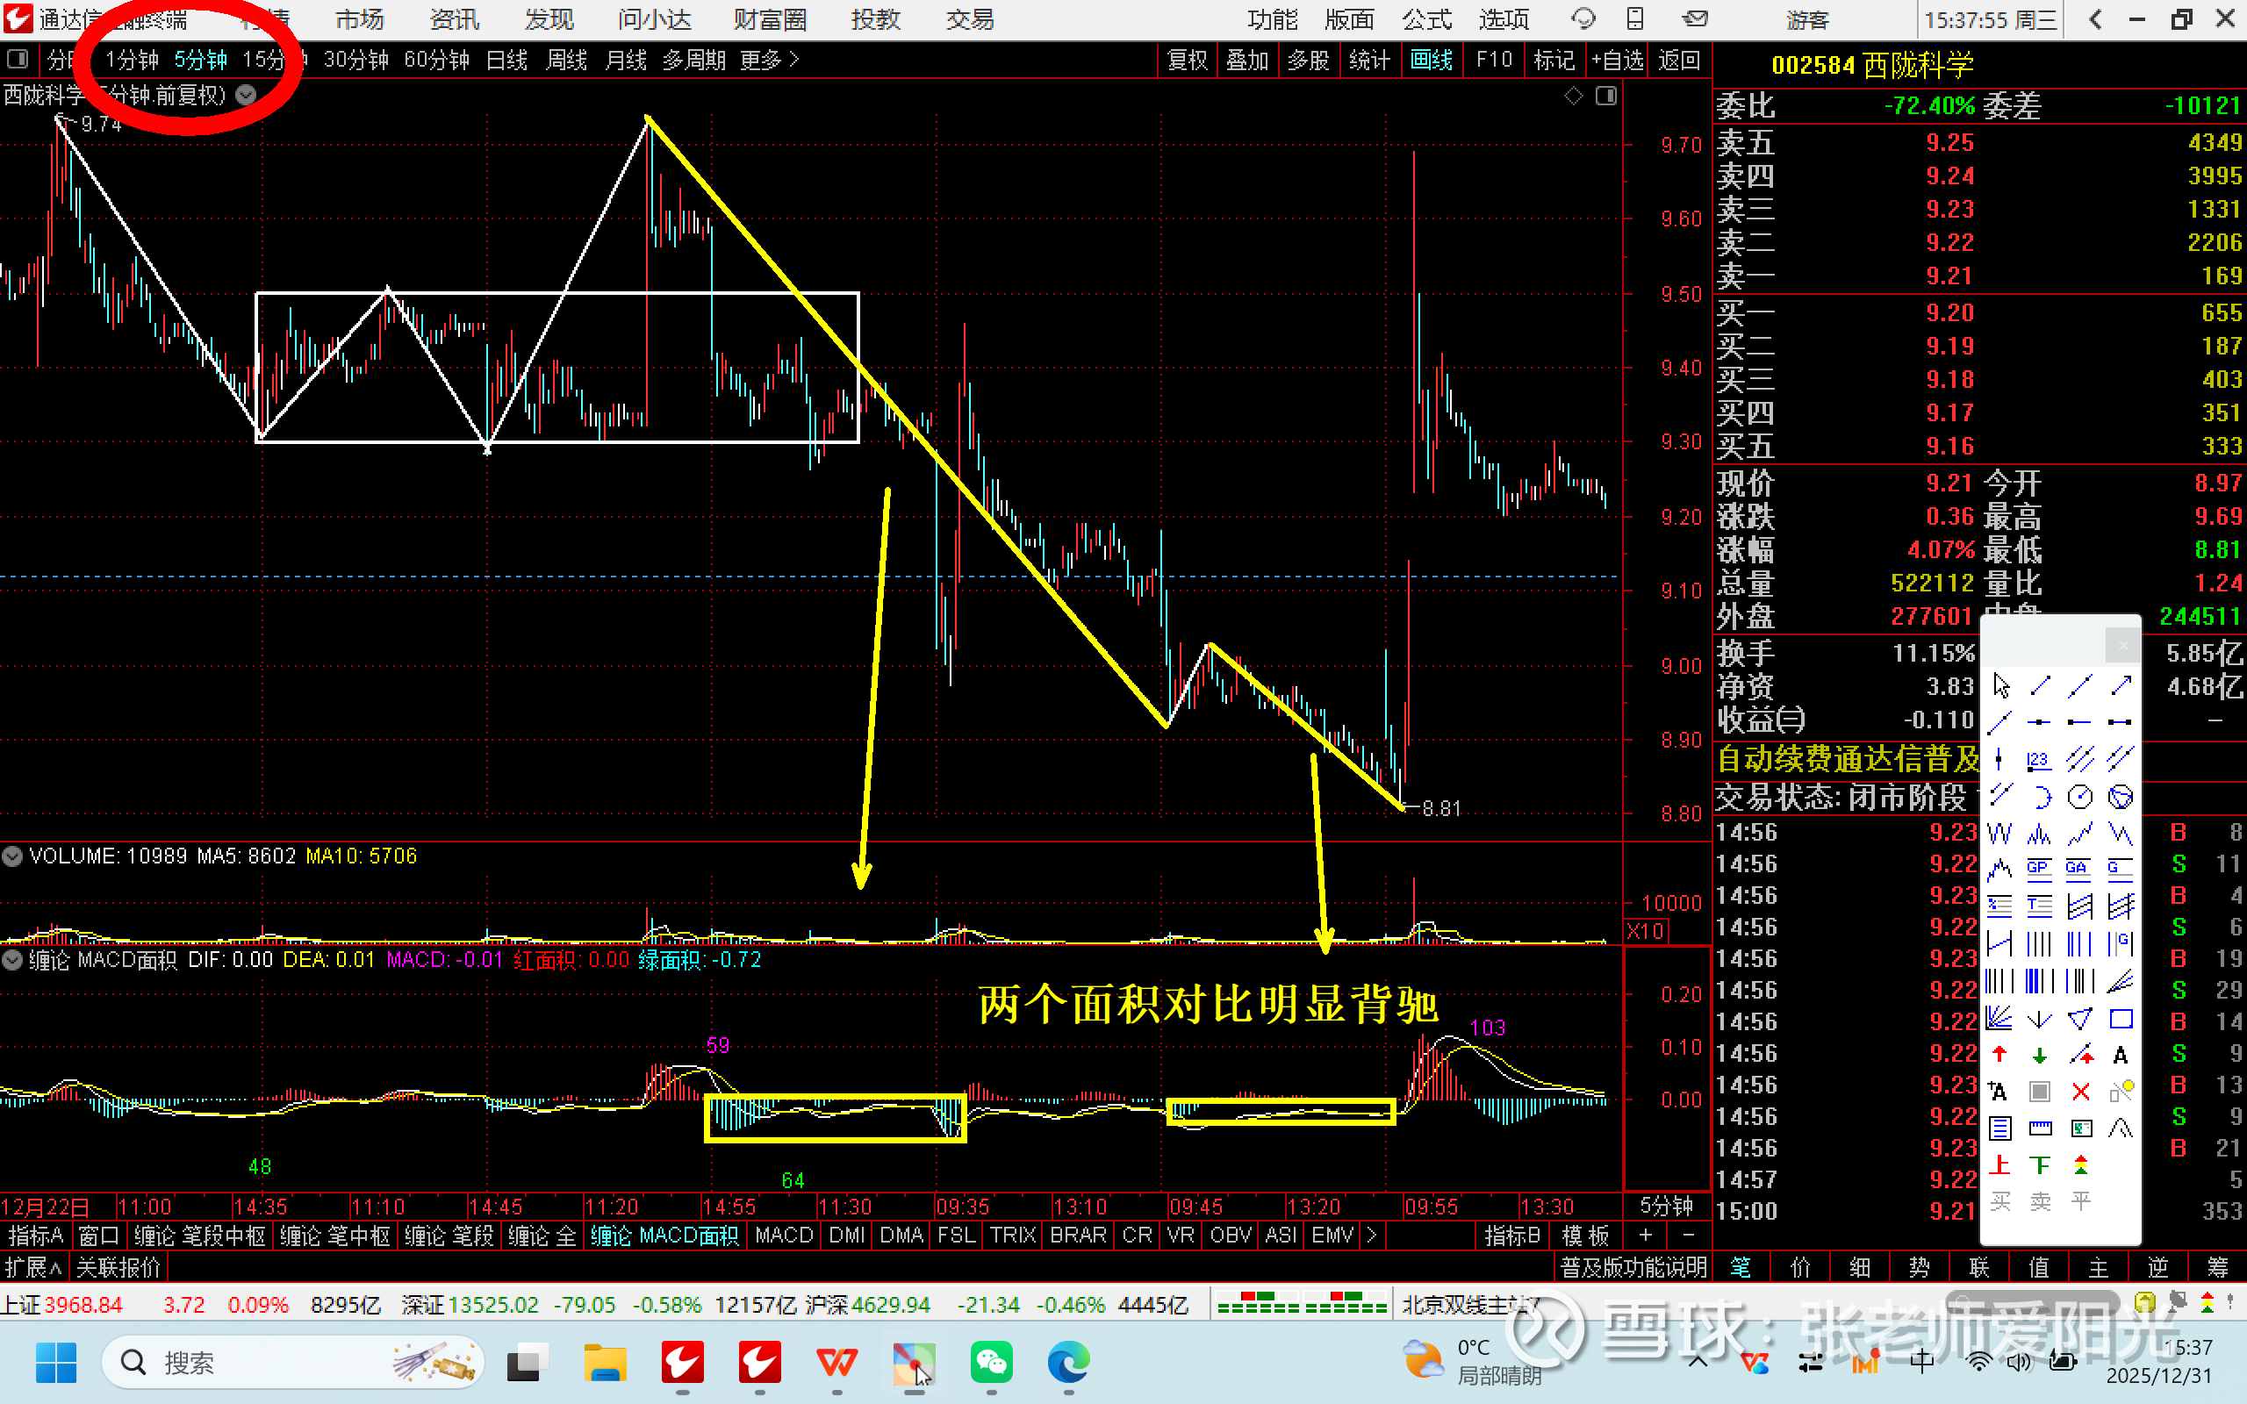Switch to the 缠论 笔段中枢 indicator tab
The image size is (2247, 1404).
coord(199,1236)
